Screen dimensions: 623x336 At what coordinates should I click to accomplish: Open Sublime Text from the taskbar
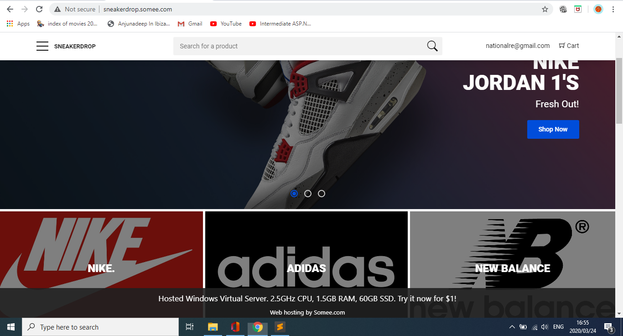pyautogui.click(x=280, y=327)
